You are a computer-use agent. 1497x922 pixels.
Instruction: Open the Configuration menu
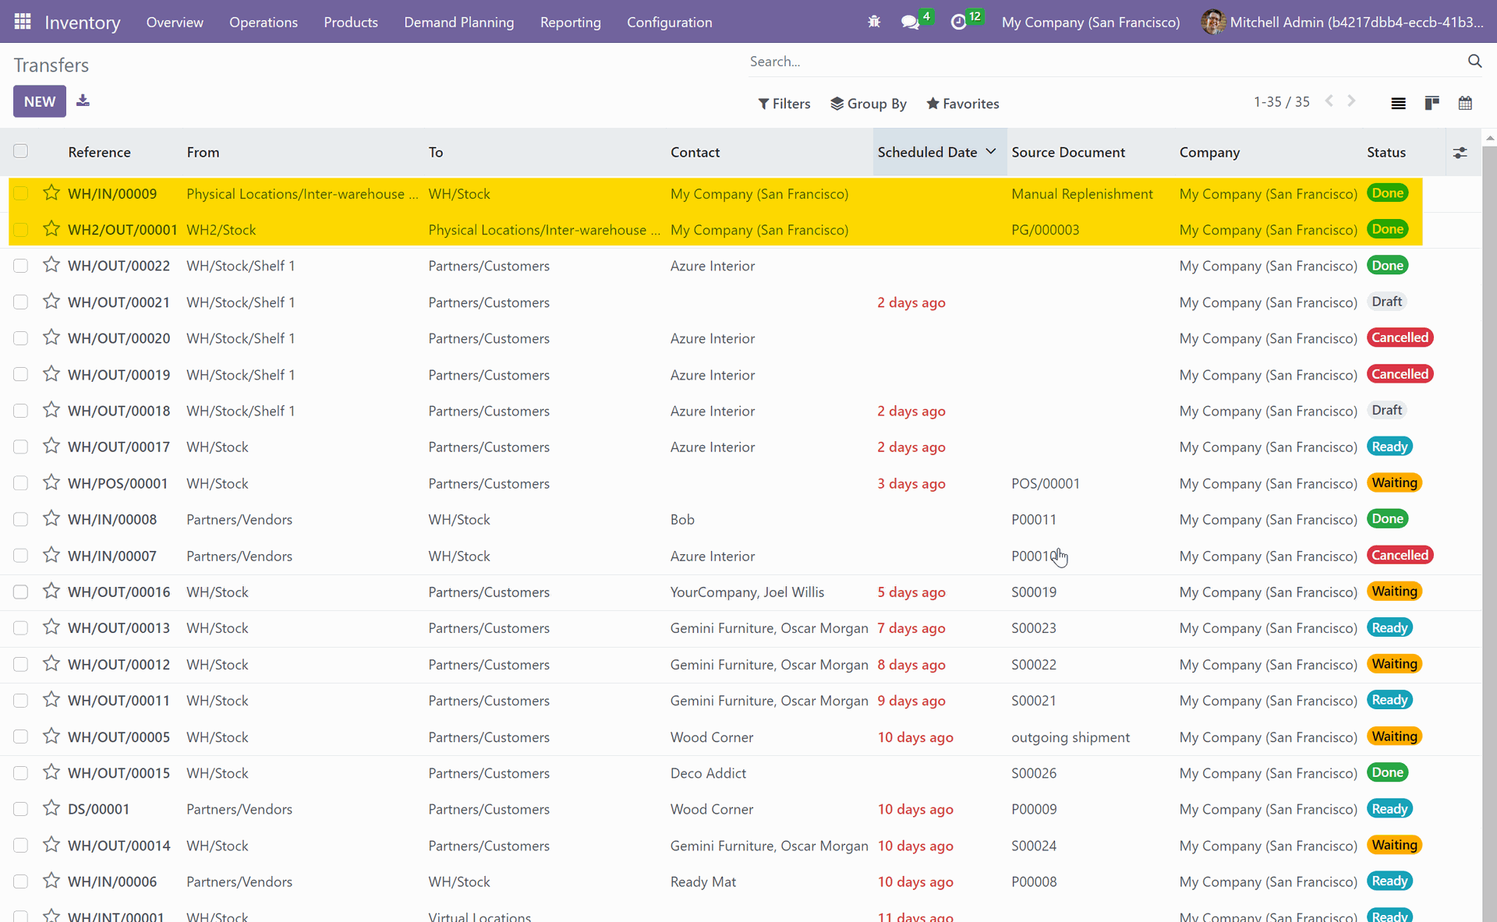(x=669, y=22)
